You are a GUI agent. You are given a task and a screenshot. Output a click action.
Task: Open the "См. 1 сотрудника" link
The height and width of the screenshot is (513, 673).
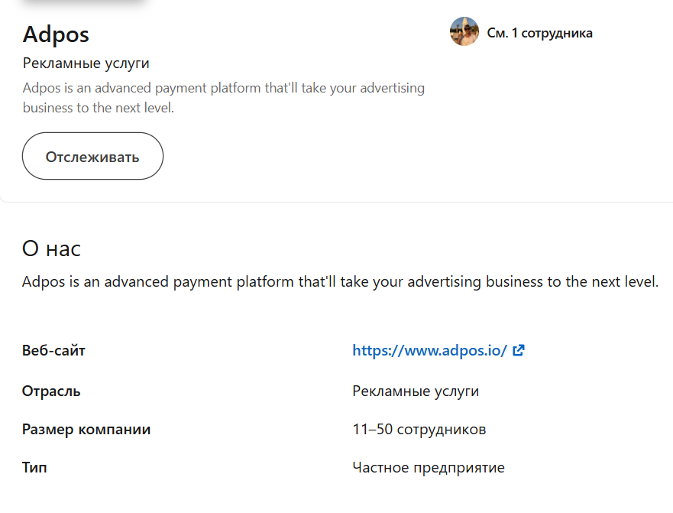coord(539,33)
